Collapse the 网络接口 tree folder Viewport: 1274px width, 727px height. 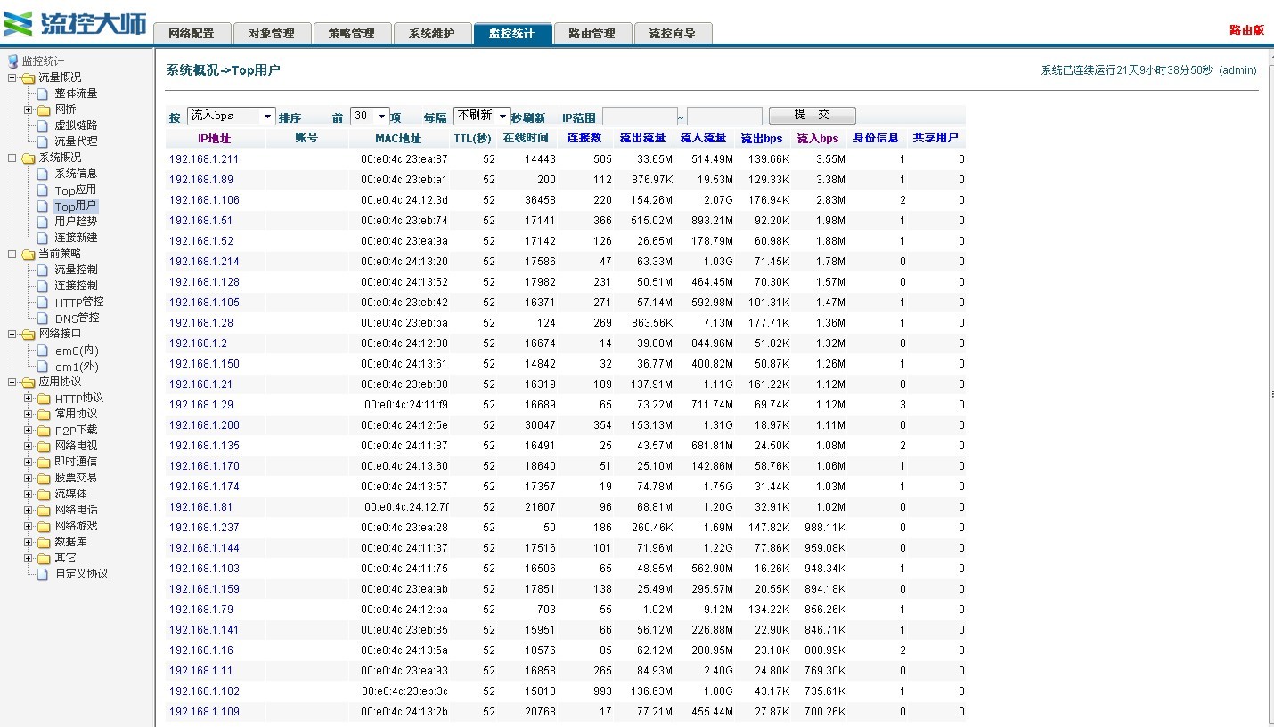coord(12,334)
